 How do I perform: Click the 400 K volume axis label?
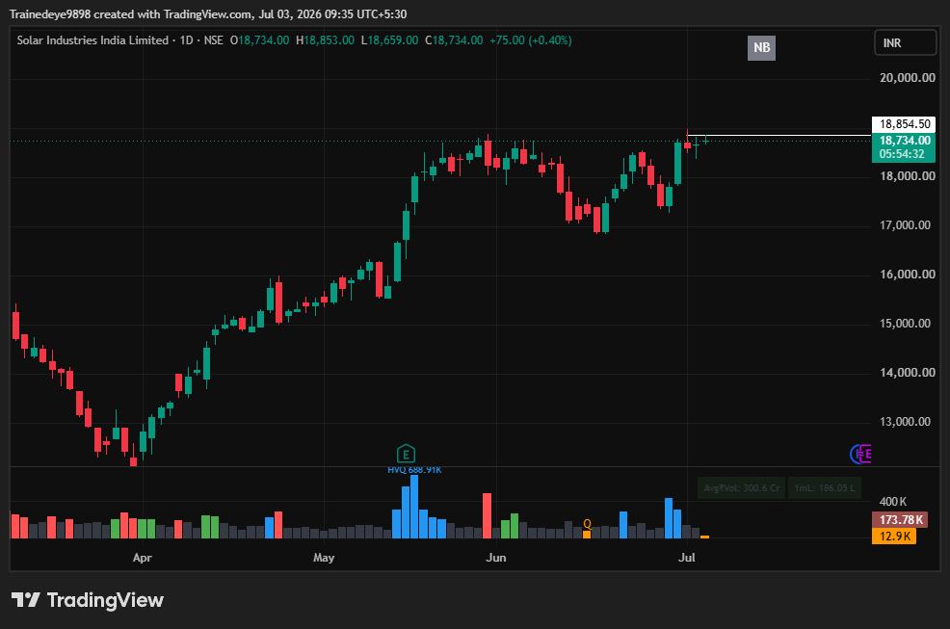[x=892, y=502]
